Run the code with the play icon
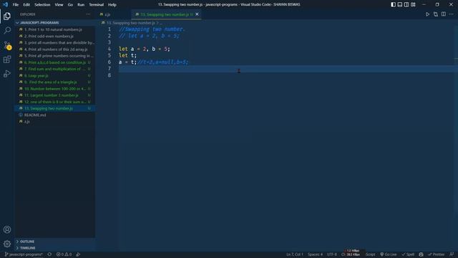 [x=427, y=14]
